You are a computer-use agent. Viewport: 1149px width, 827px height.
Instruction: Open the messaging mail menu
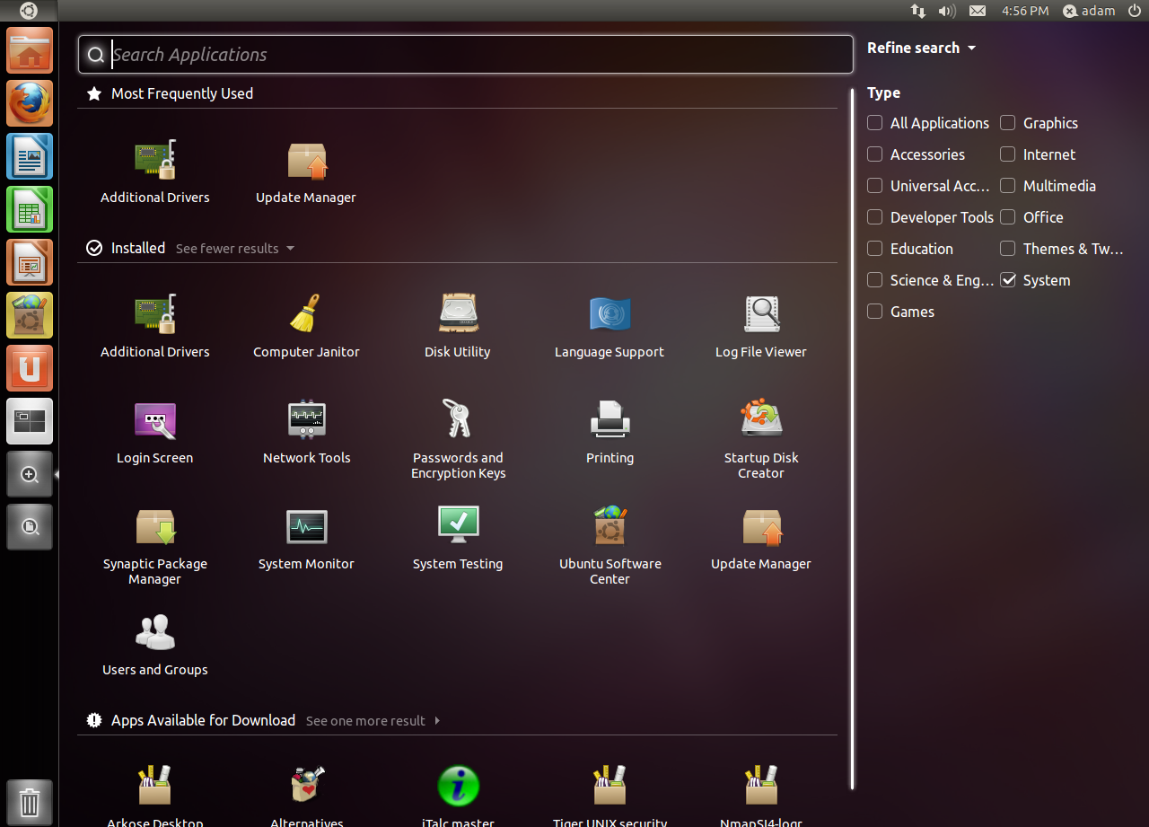(x=978, y=11)
